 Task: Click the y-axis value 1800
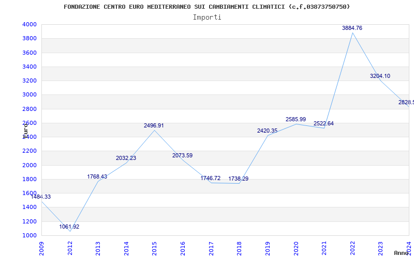pos(29,179)
